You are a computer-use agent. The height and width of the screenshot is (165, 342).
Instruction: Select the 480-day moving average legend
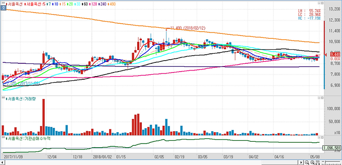(112, 4)
